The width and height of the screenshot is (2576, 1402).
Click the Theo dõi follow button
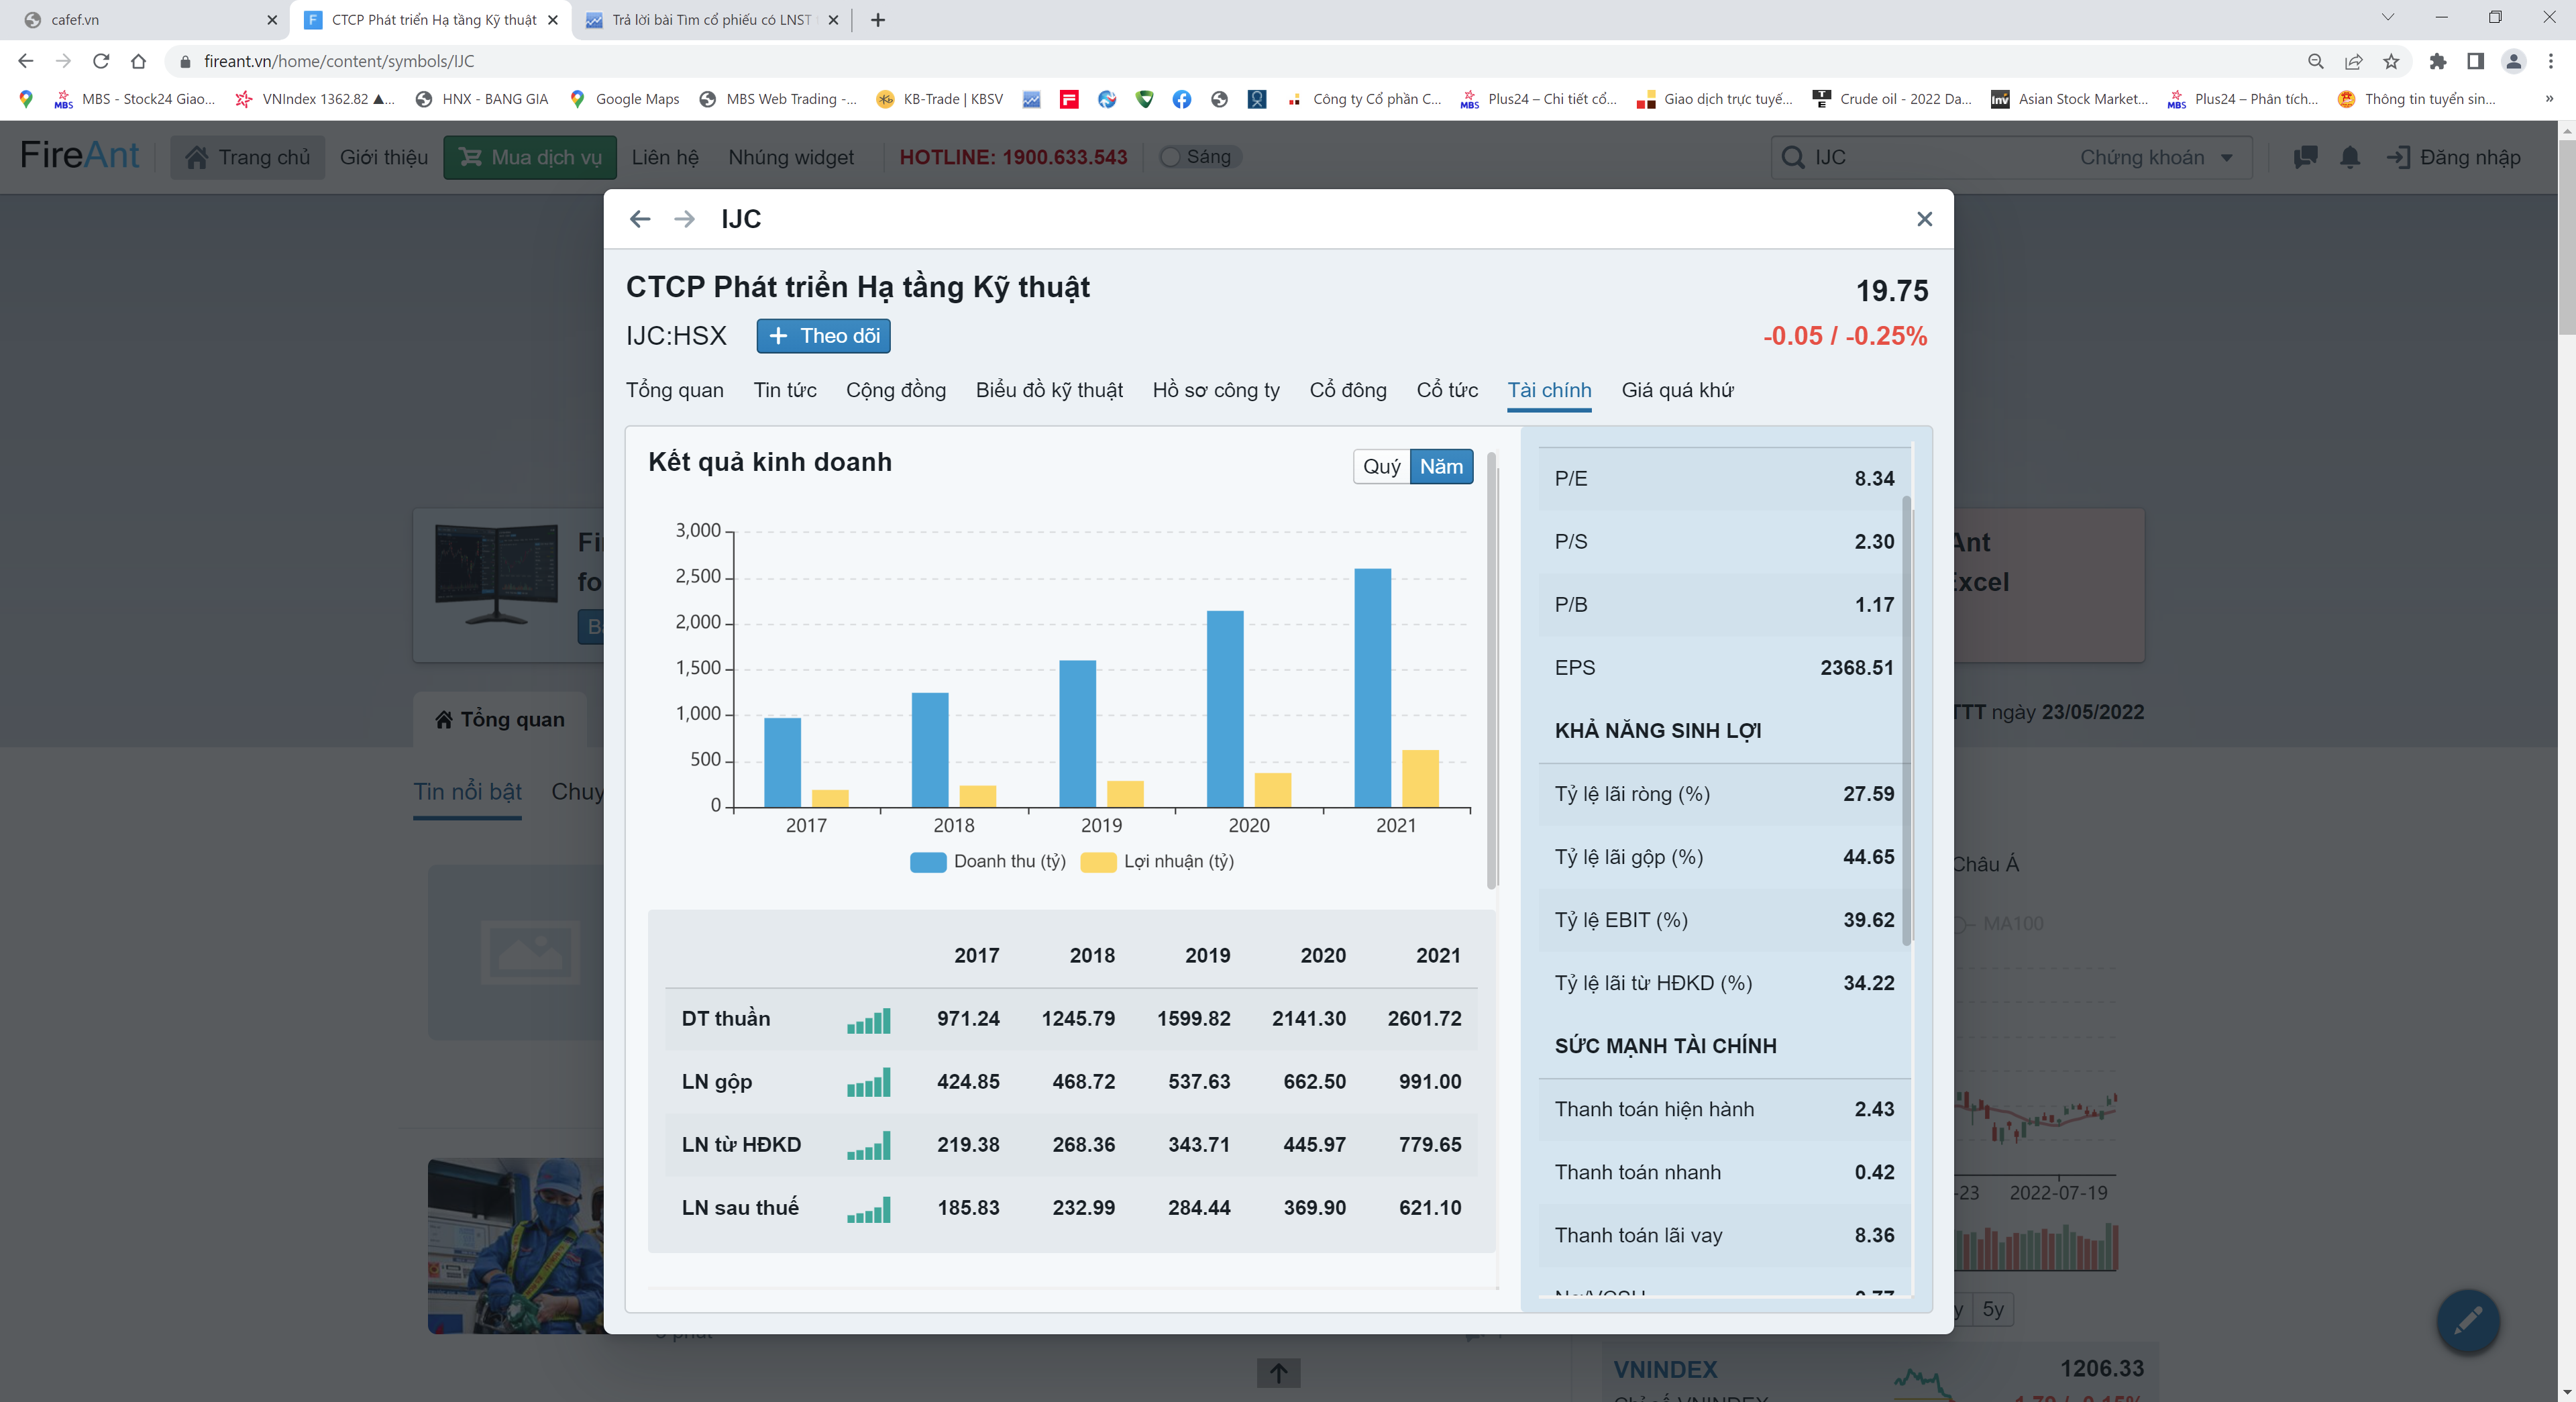click(x=823, y=336)
